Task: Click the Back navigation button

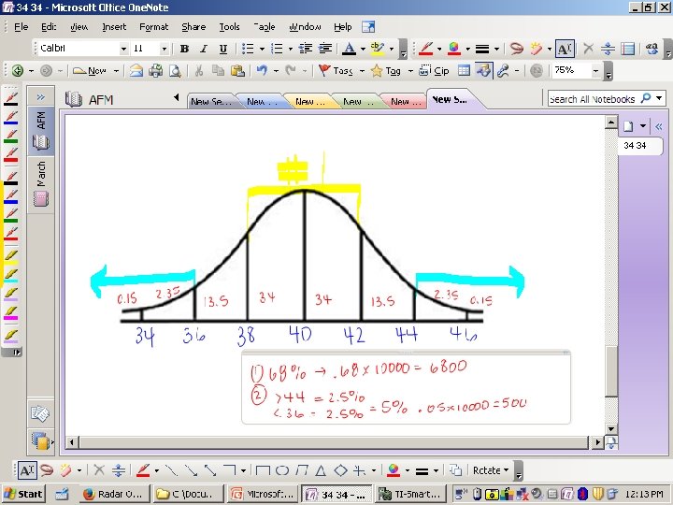Action: [x=18, y=70]
